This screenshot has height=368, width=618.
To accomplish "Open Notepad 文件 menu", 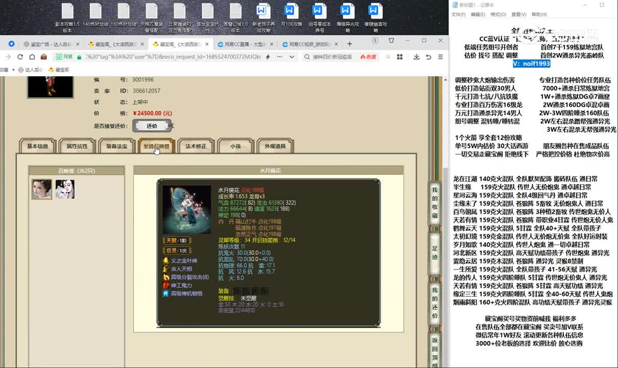I will (458, 14).
